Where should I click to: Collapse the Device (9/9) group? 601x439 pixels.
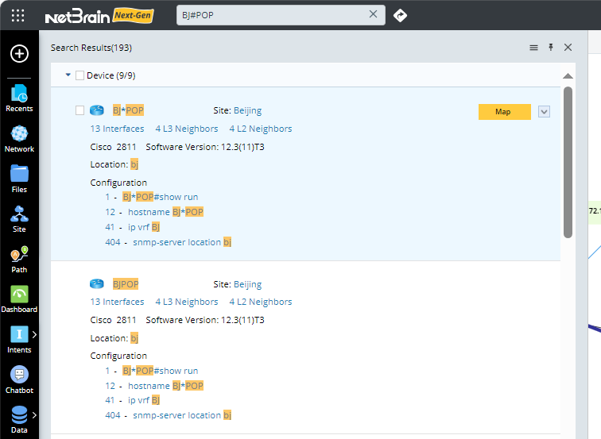(x=68, y=75)
